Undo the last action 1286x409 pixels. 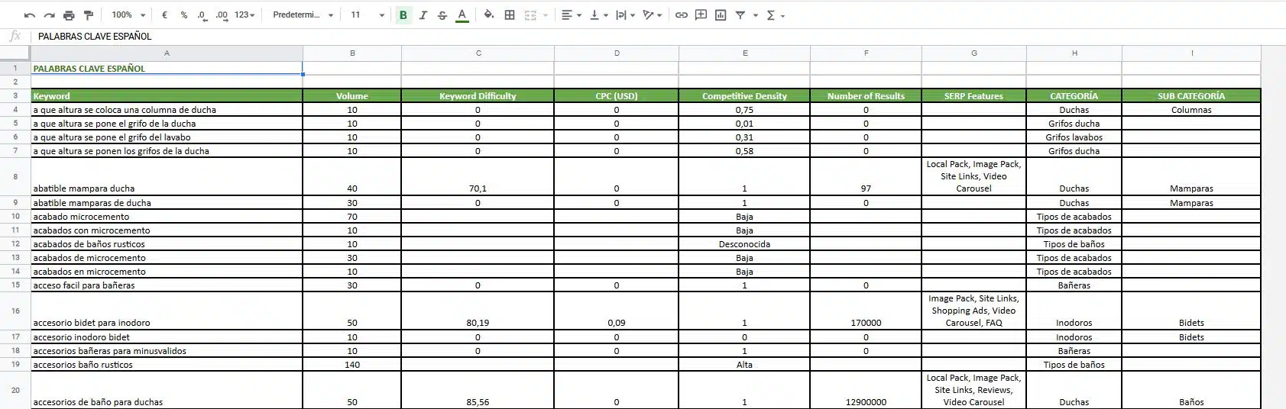tap(30, 15)
